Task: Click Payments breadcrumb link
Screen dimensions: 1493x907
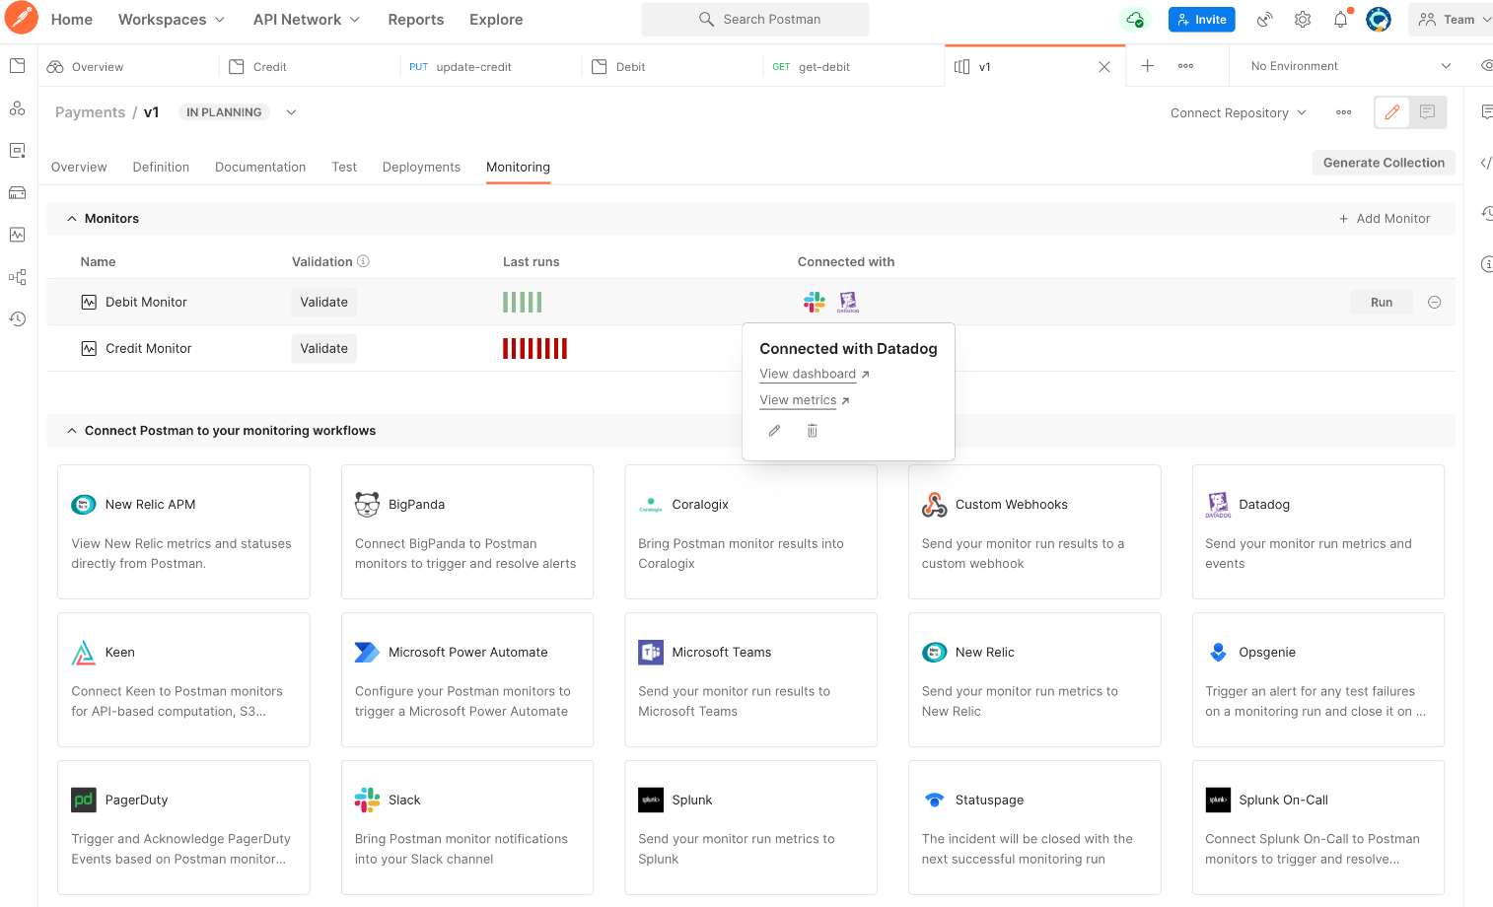Action: point(90,112)
